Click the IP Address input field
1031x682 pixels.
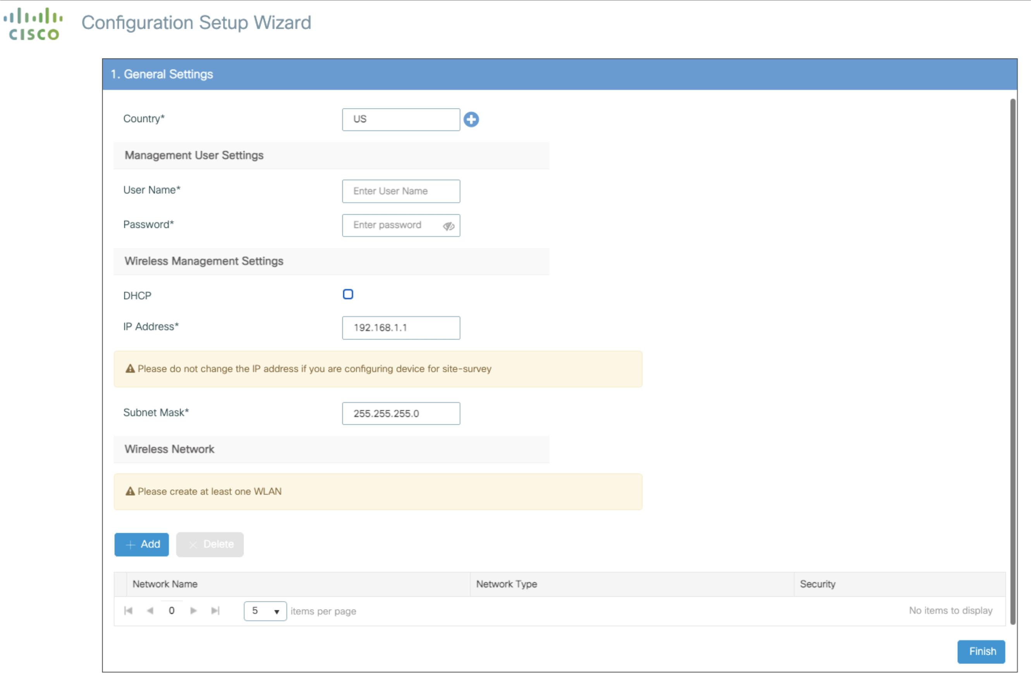(x=400, y=327)
